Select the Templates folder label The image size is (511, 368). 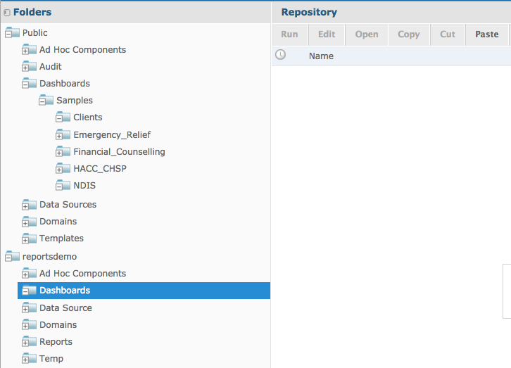point(61,239)
